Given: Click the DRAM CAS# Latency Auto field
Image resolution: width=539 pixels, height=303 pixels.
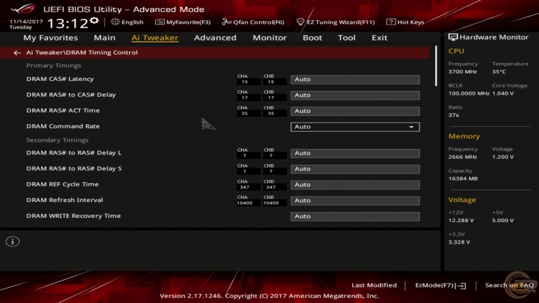Looking at the screenshot, I should 355,80.
